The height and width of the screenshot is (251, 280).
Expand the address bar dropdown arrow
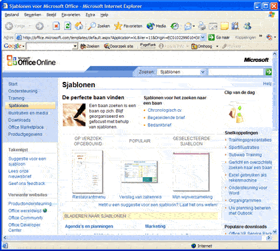click(203, 37)
